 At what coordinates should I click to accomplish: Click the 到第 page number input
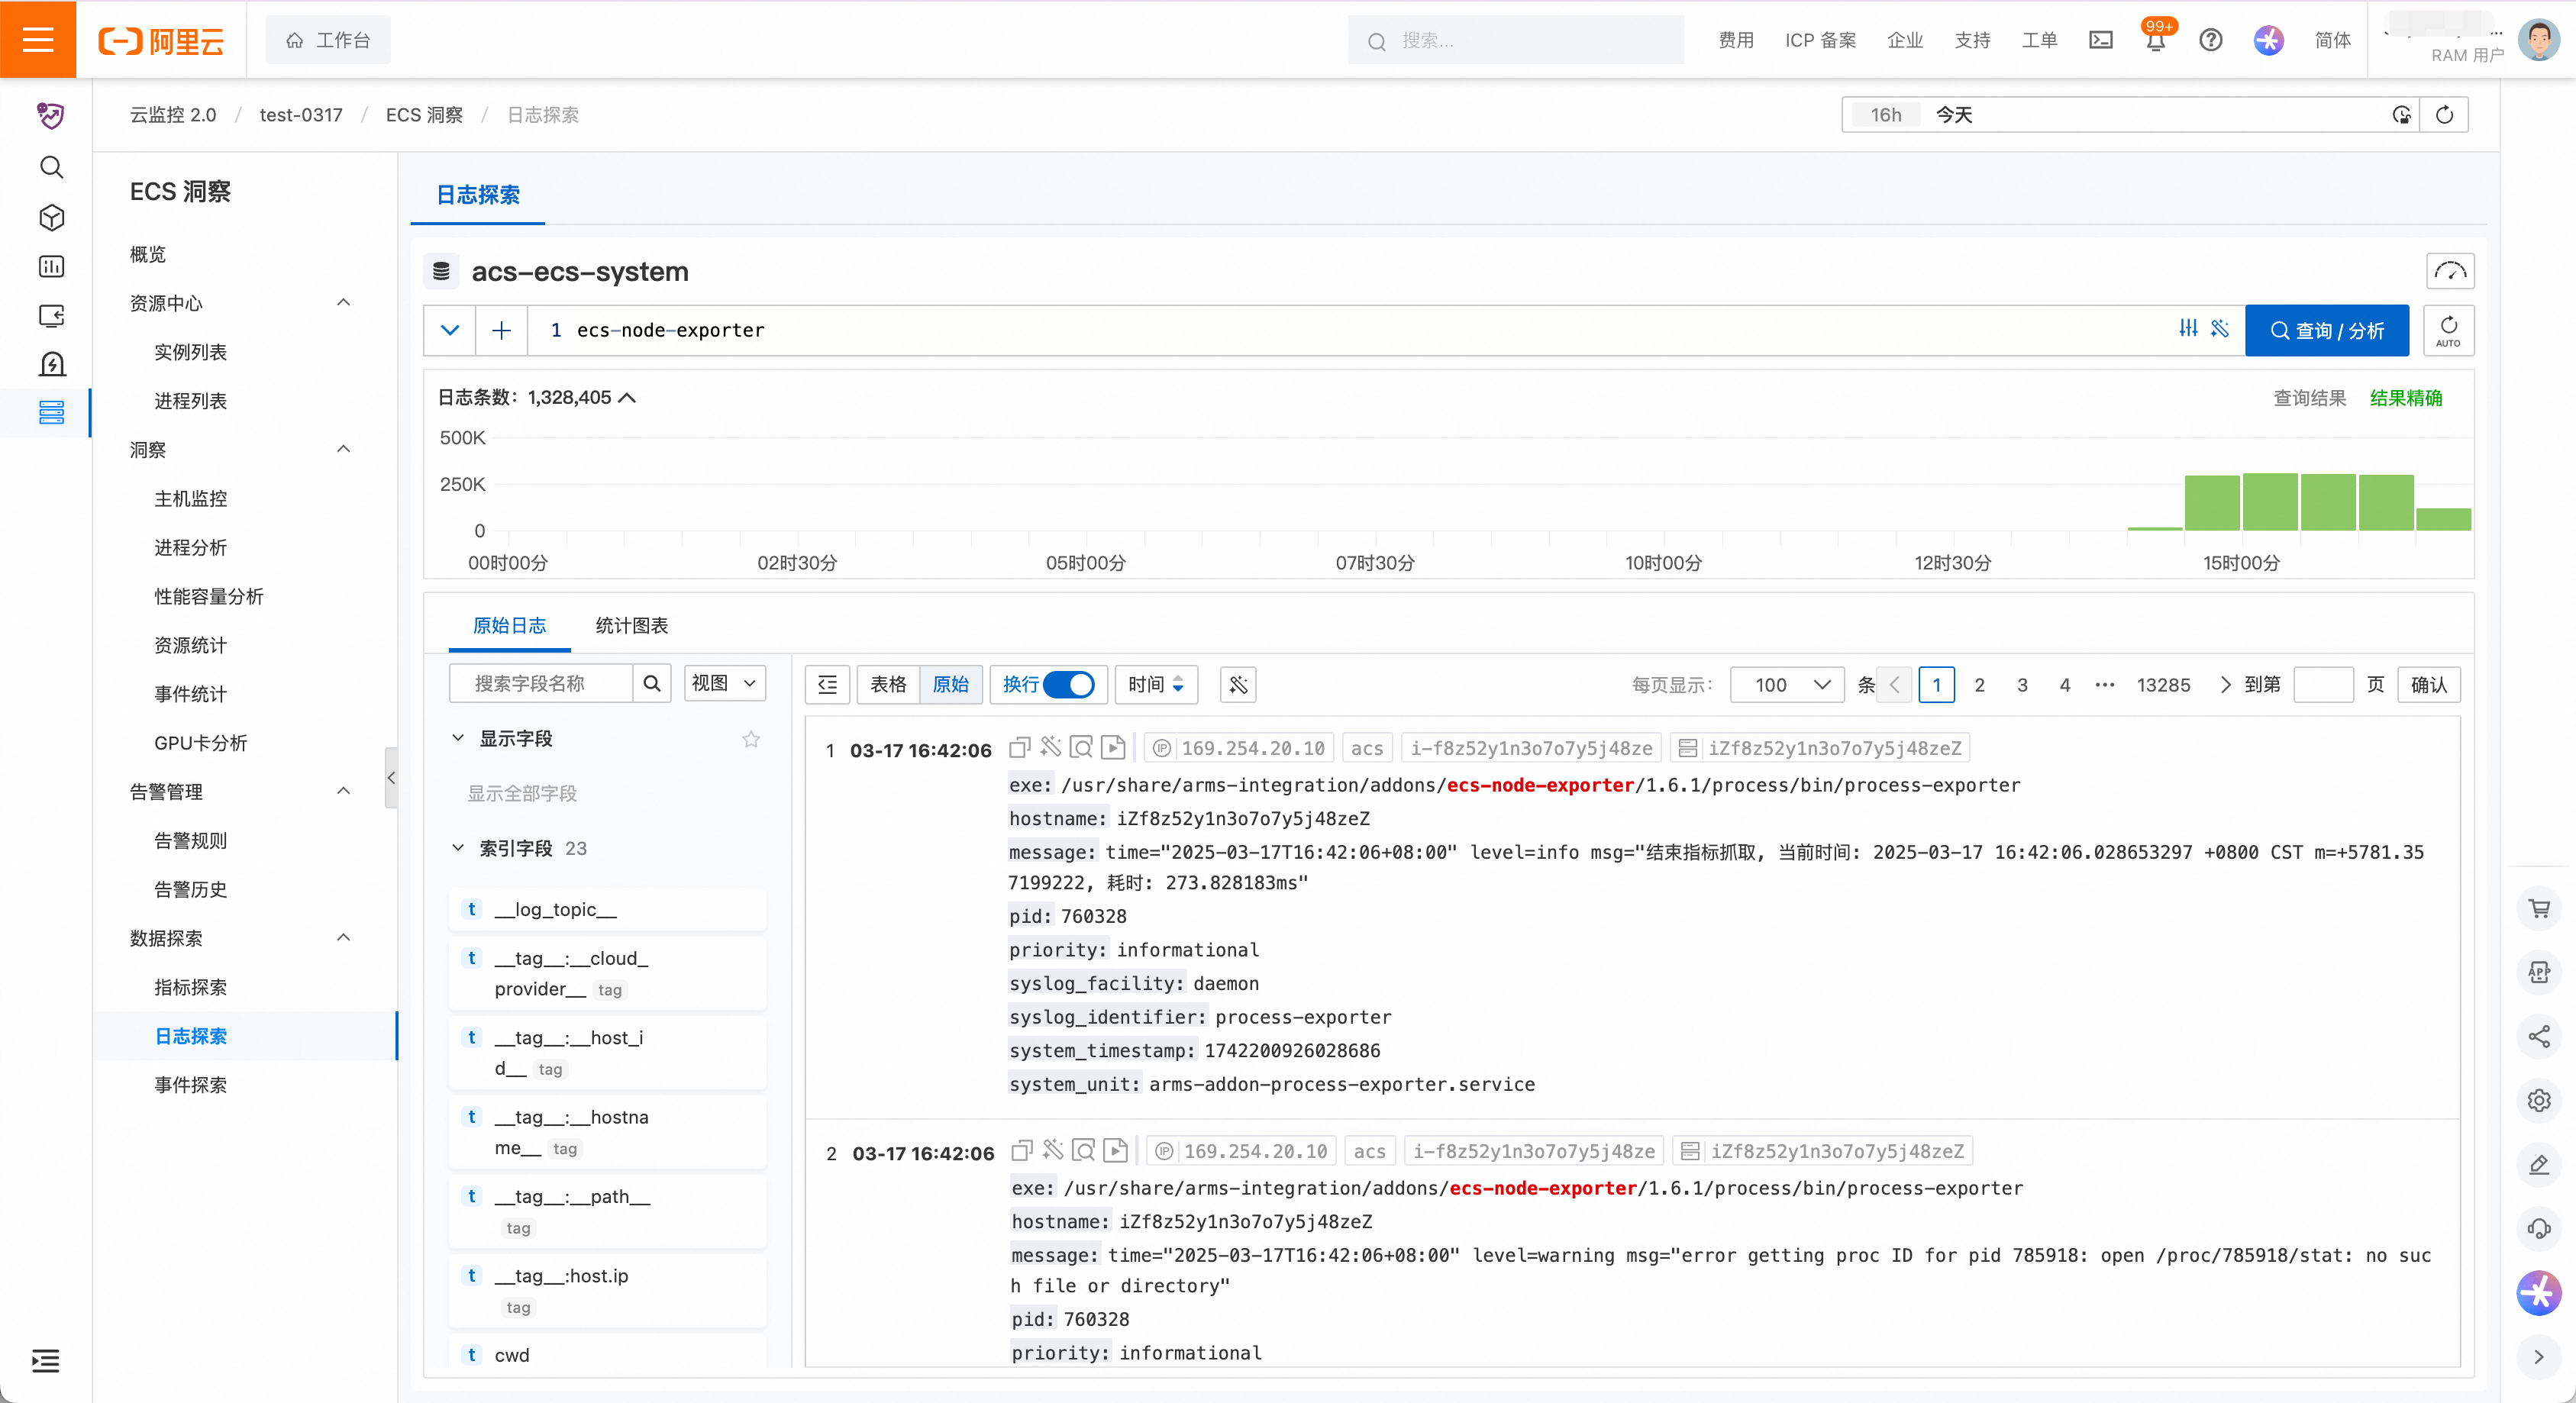[2323, 685]
